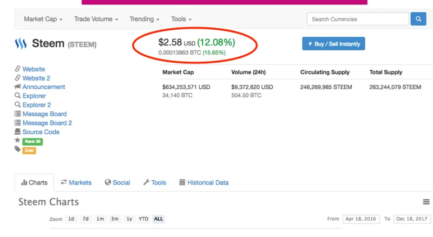
Task: Click the magnifier icon beside Explorer
Action: [18, 96]
